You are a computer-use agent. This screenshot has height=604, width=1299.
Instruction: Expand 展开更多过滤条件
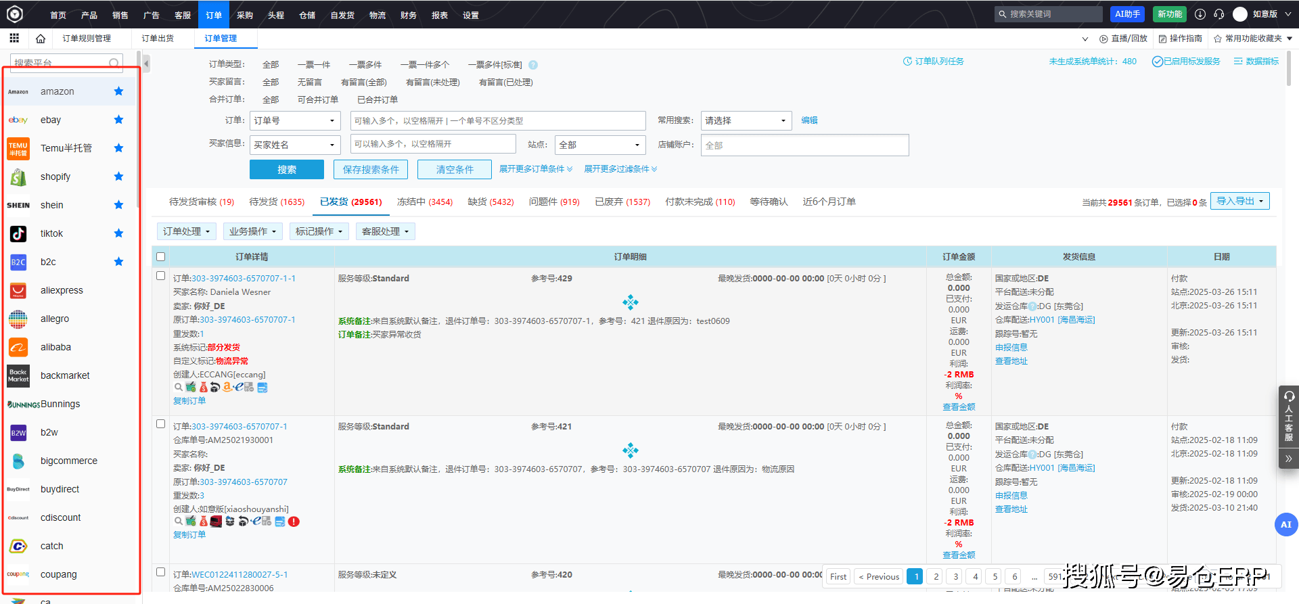click(x=620, y=169)
